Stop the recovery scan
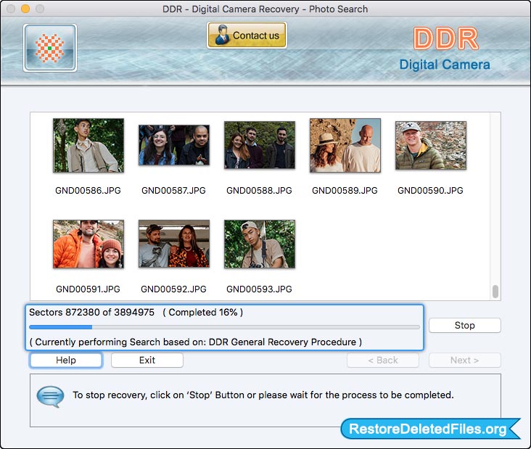 (464, 326)
